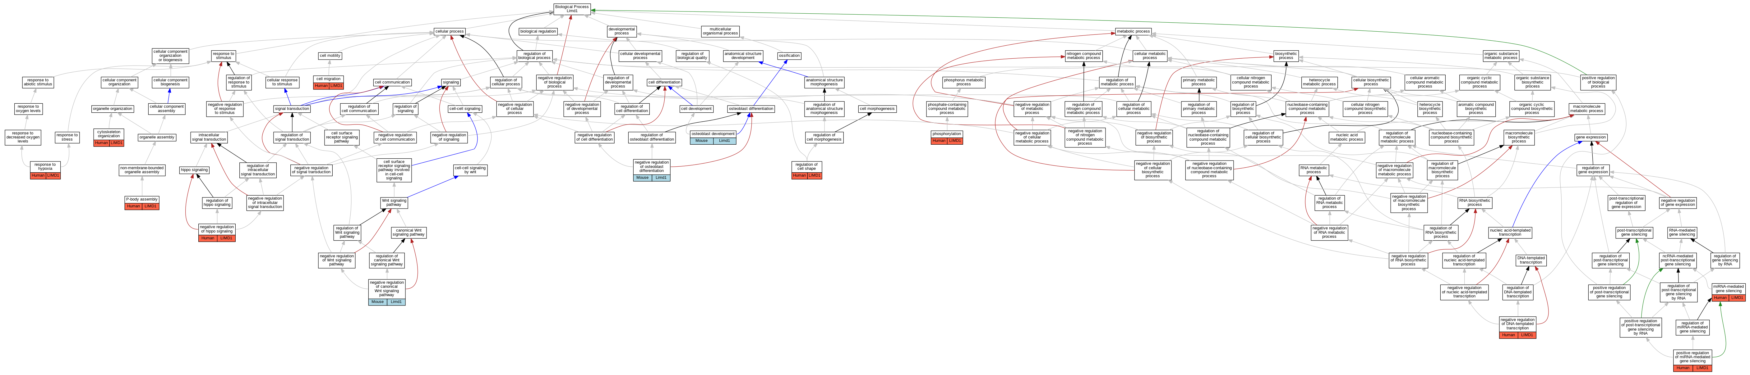Image resolution: width=1750 pixels, height=375 pixels.
Task: Select the 'hippo signaling' node
Action: (x=194, y=169)
